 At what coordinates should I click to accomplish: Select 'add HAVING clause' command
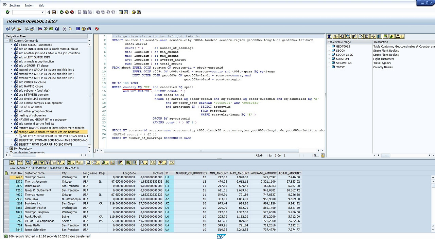[31, 86]
